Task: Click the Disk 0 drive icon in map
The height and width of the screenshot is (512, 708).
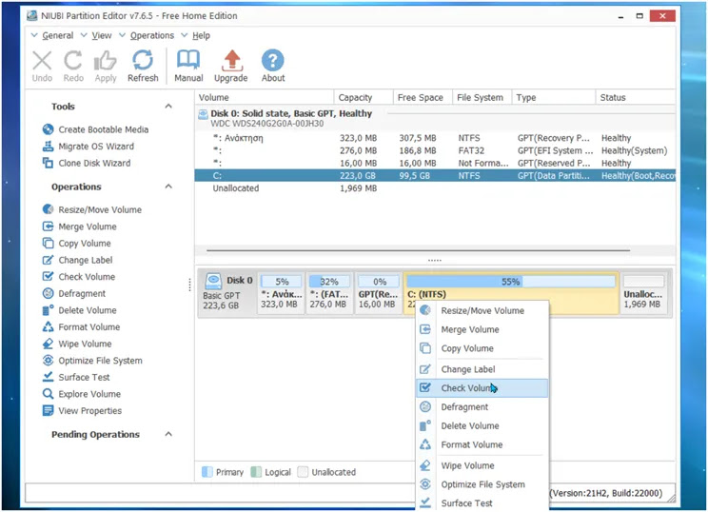Action: 213,281
